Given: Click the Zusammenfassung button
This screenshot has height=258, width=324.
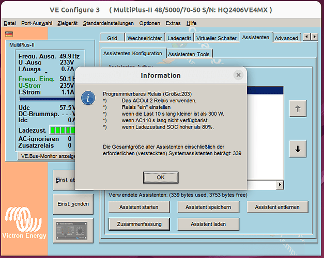Looking at the screenshot, I should 140,224.
